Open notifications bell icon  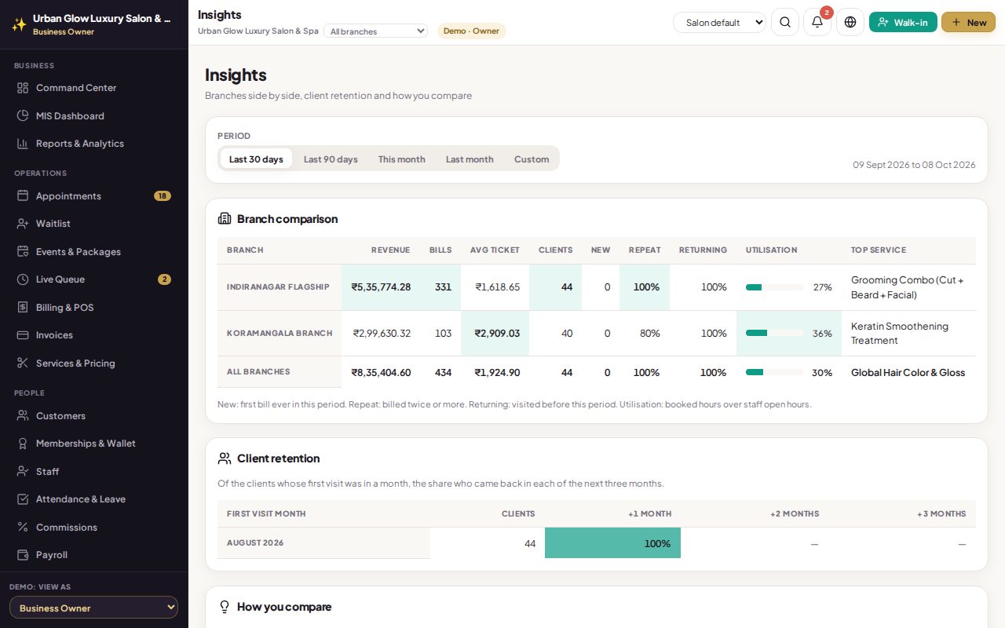click(817, 22)
